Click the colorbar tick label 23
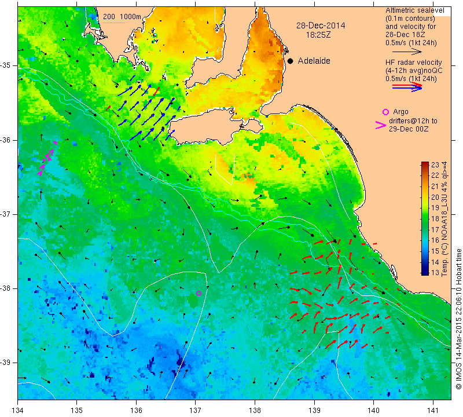The image size is (463, 417). click(435, 165)
